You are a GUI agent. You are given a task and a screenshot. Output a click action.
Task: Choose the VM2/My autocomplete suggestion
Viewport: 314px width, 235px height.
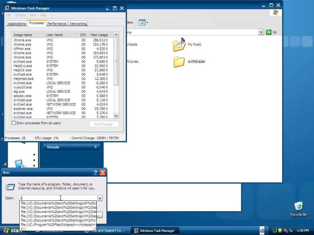tap(58, 220)
